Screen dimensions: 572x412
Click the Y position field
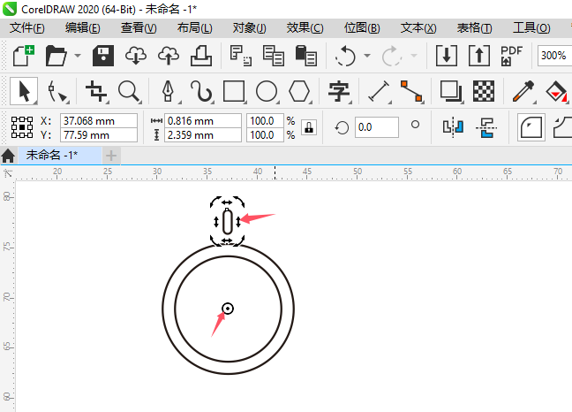(99, 135)
